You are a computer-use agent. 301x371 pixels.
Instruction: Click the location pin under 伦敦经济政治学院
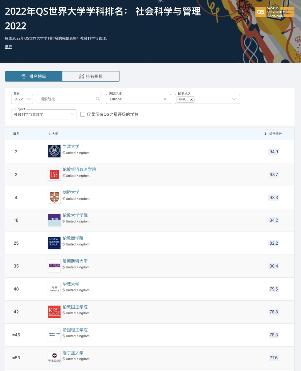coord(64,176)
